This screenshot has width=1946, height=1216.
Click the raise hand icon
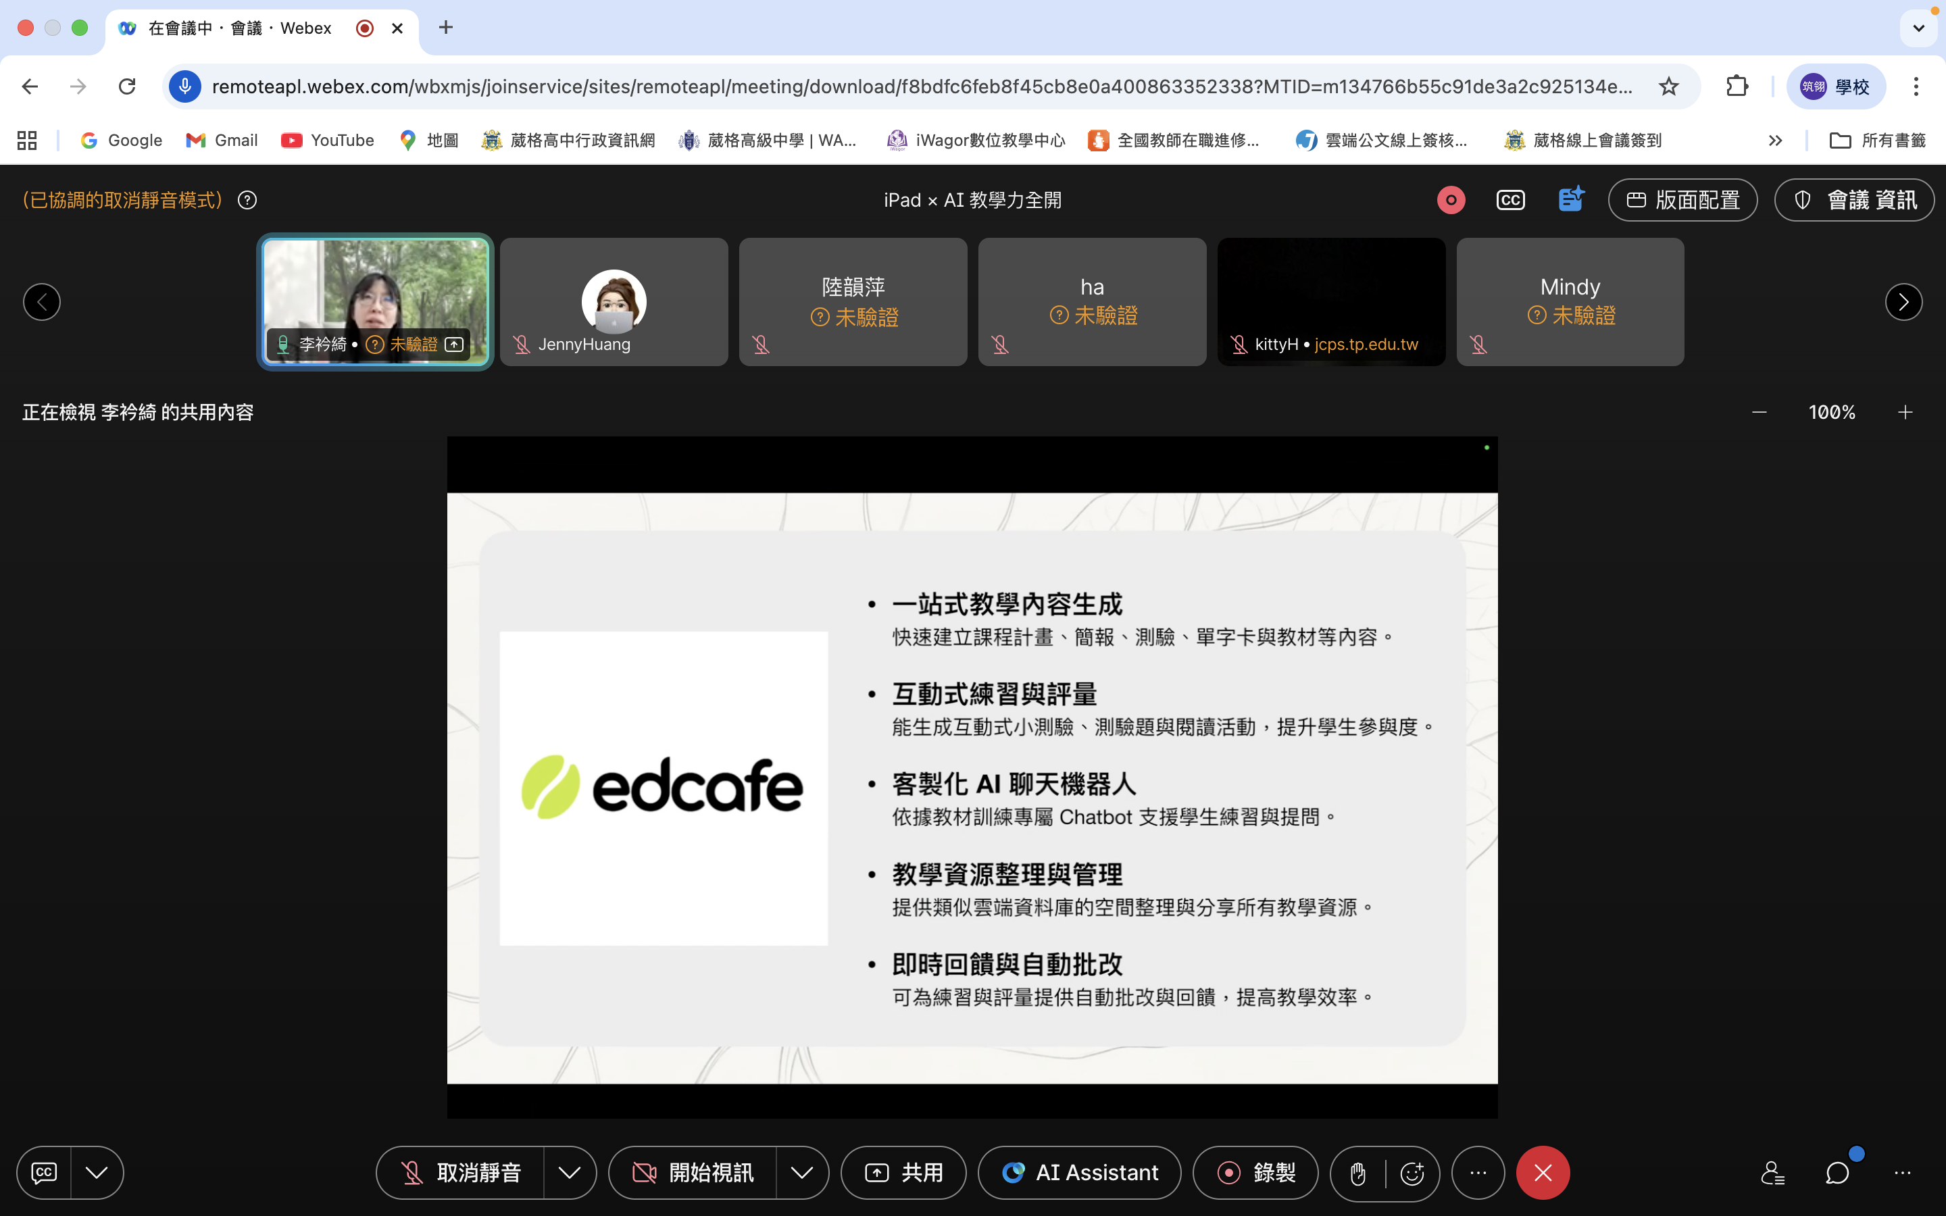(x=1358, y=1173)
